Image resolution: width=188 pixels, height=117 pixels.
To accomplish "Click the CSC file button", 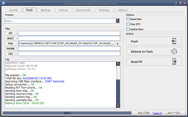I will [x=11, y=54].
